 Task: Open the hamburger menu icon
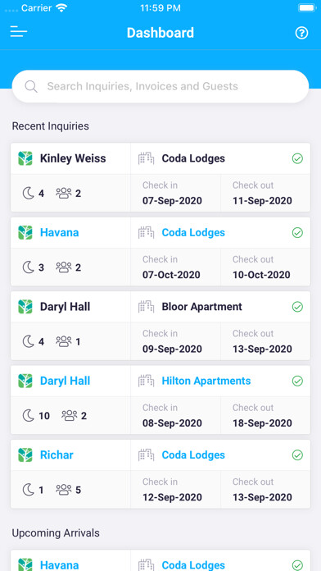[19, 32]
